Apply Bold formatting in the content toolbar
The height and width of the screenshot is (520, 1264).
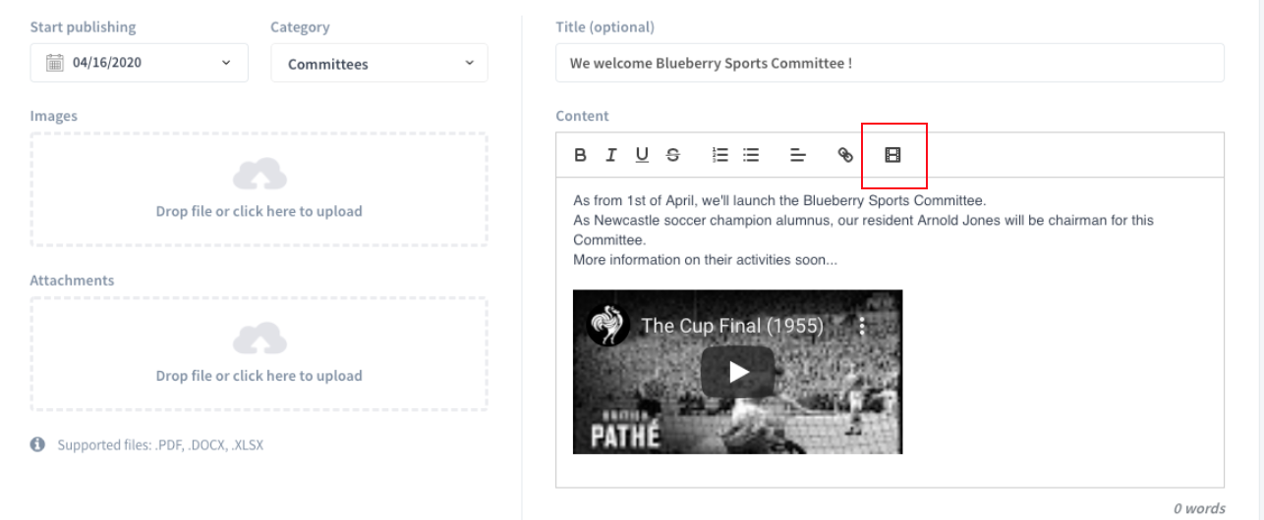[x=581, y=155]
